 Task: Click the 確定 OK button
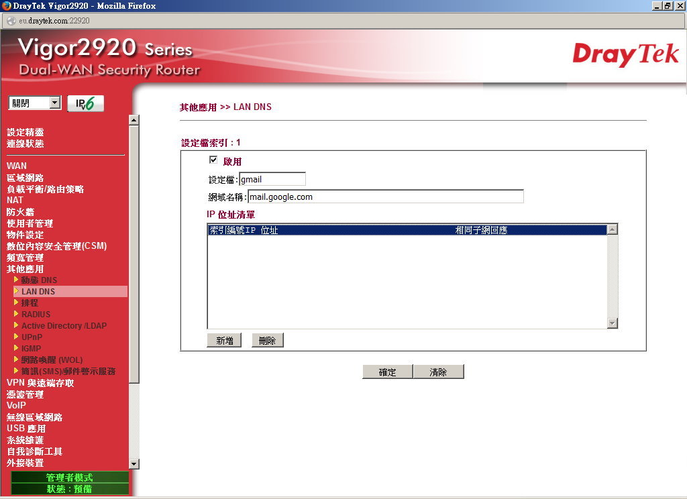tap(387, 372)
